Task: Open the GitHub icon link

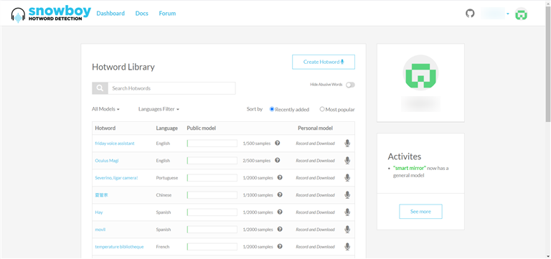Action: [x=470, y=14]
